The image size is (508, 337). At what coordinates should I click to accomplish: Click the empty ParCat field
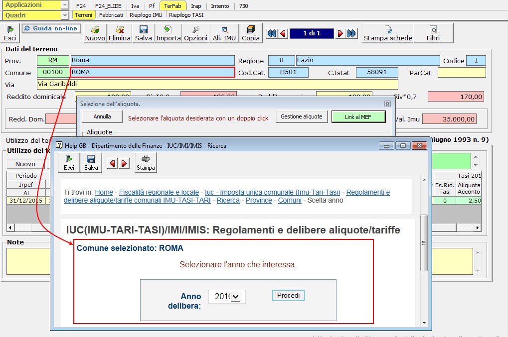(462, 72)
